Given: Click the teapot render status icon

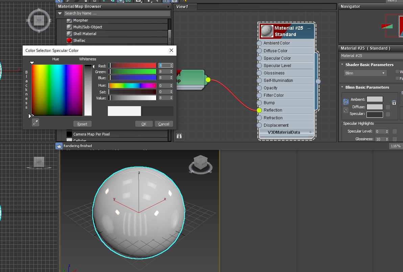Looking at the screenshot, I should pyautogui.click(x=59, y=146).
